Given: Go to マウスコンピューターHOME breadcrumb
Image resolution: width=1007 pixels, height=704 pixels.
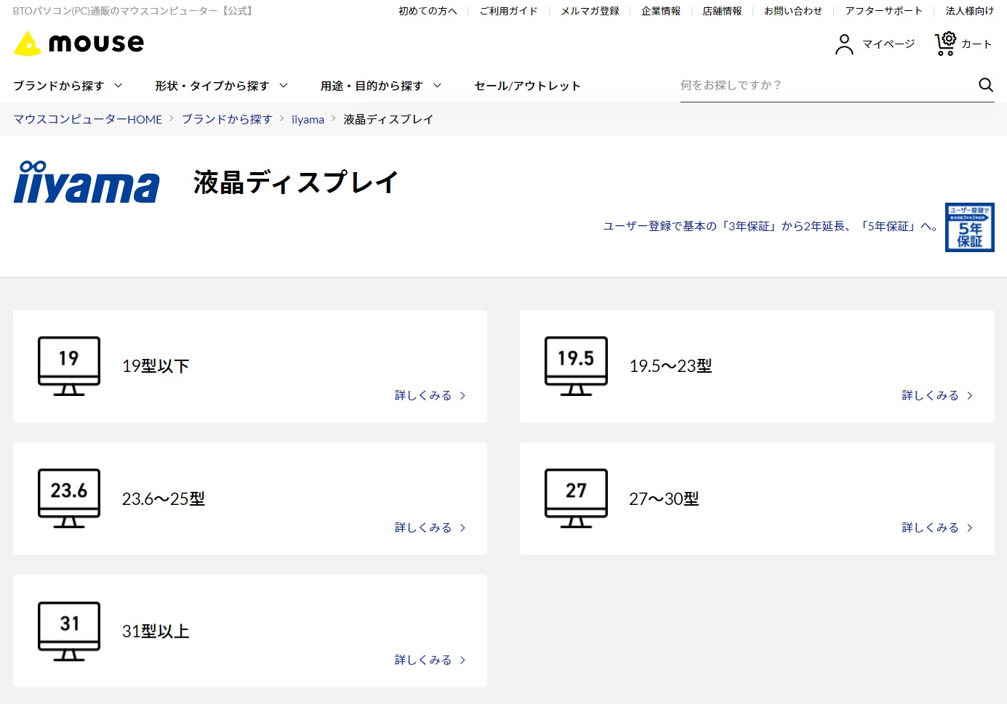Looking at the screenshot, I should 88,119.
